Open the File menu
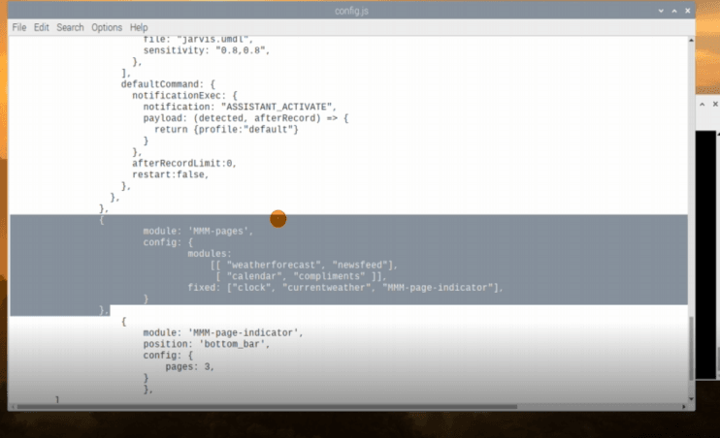 (18, 27)
